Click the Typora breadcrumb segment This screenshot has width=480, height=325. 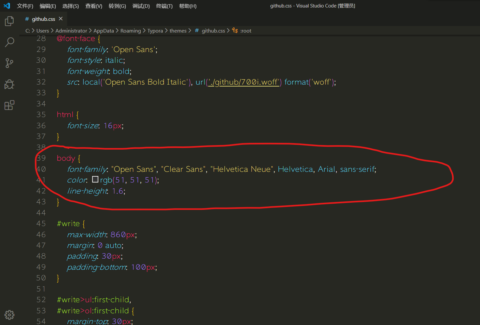(x=155, y=31)
